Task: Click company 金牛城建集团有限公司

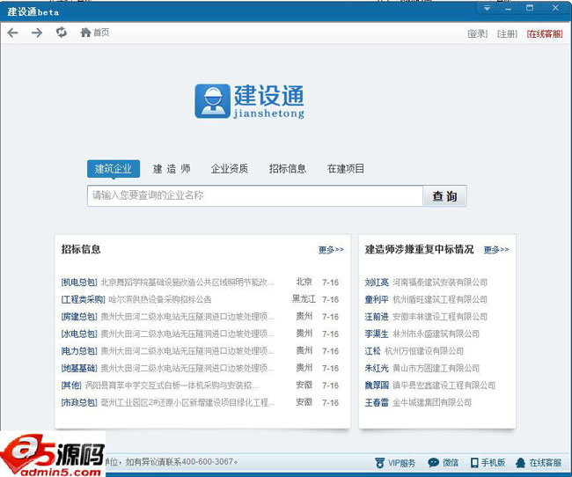Action: [x=432, y=402]
